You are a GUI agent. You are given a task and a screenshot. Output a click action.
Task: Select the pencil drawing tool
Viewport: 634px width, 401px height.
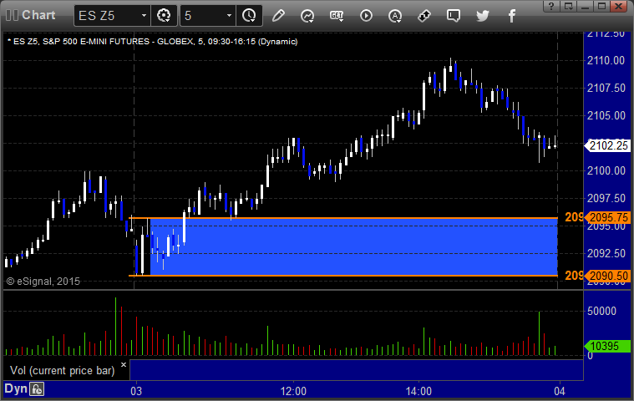click(x=278, y=16)
